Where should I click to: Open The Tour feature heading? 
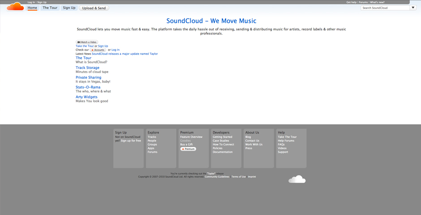(x=83, y=58)
